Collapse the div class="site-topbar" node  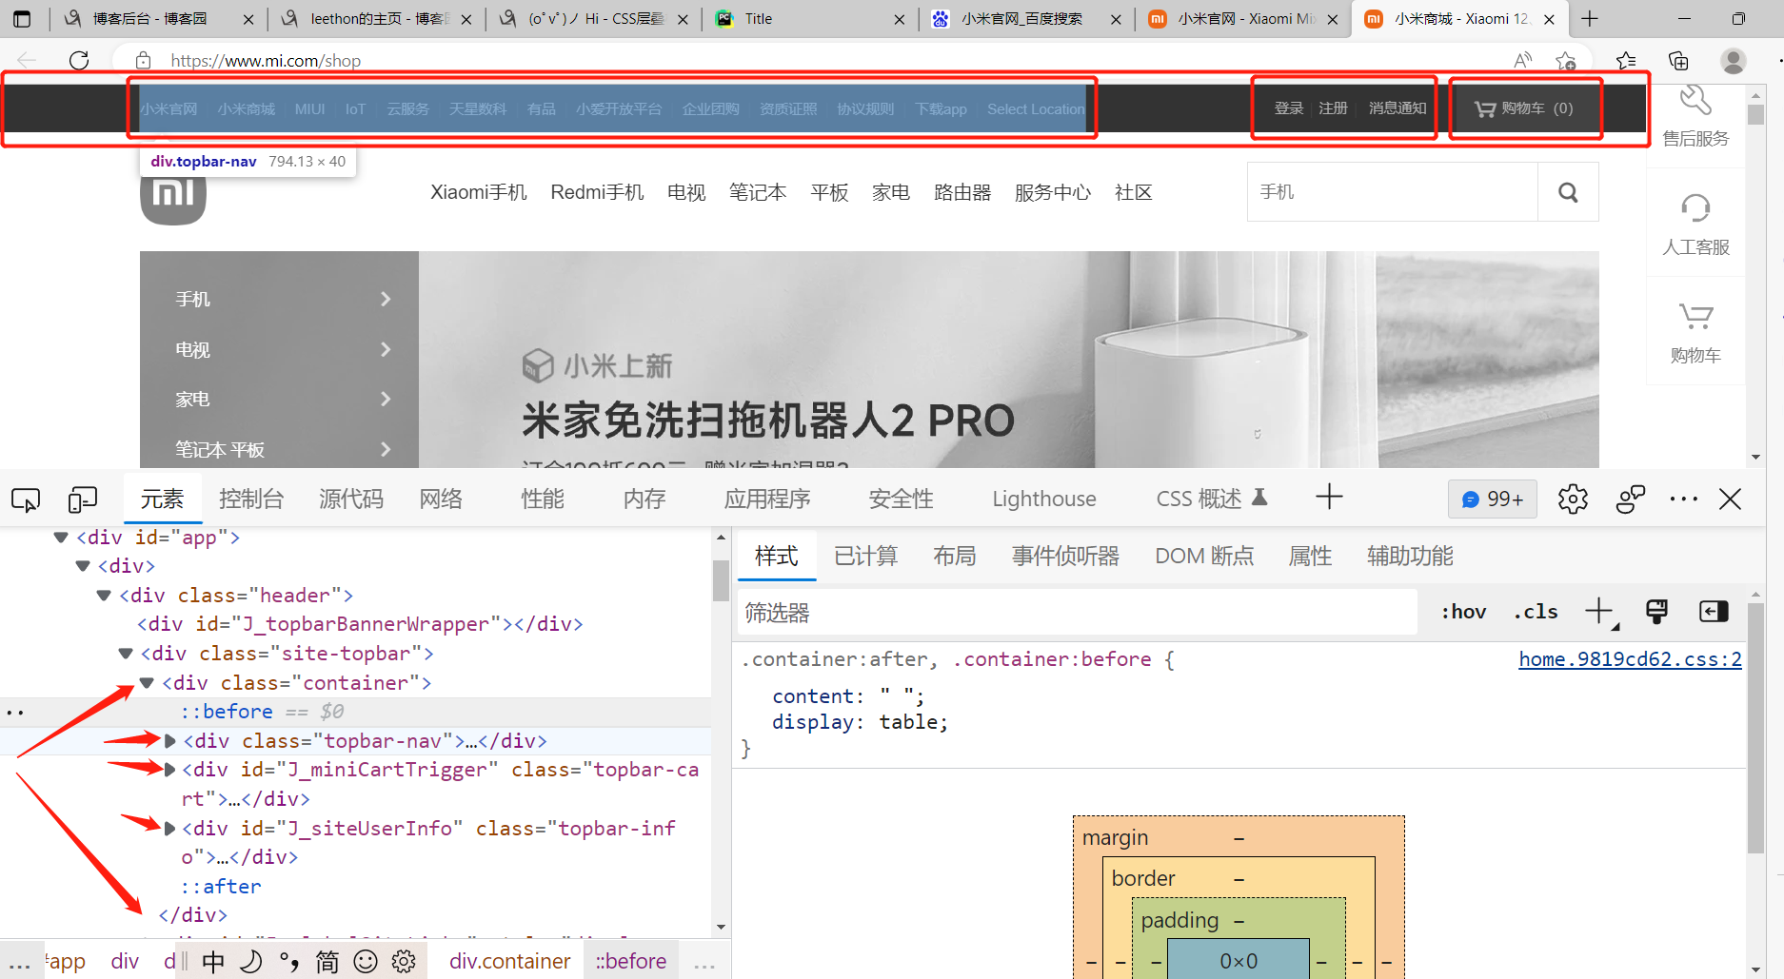pyautogui.click(x=125, y=654)
